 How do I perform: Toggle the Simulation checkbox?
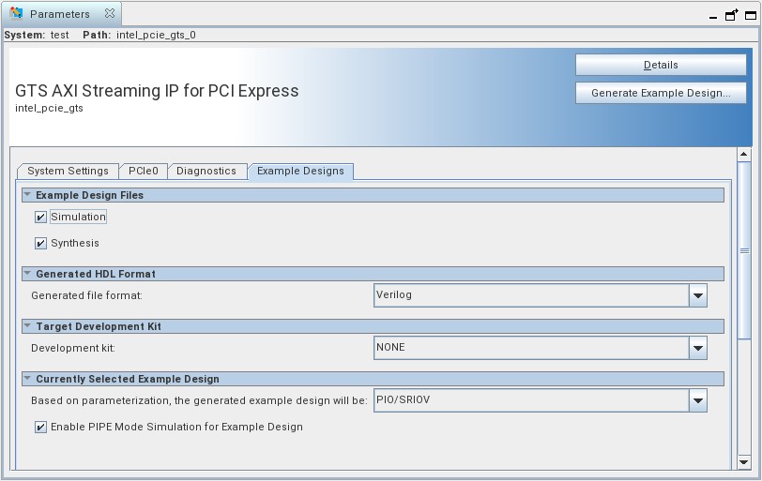coord(40,217)
